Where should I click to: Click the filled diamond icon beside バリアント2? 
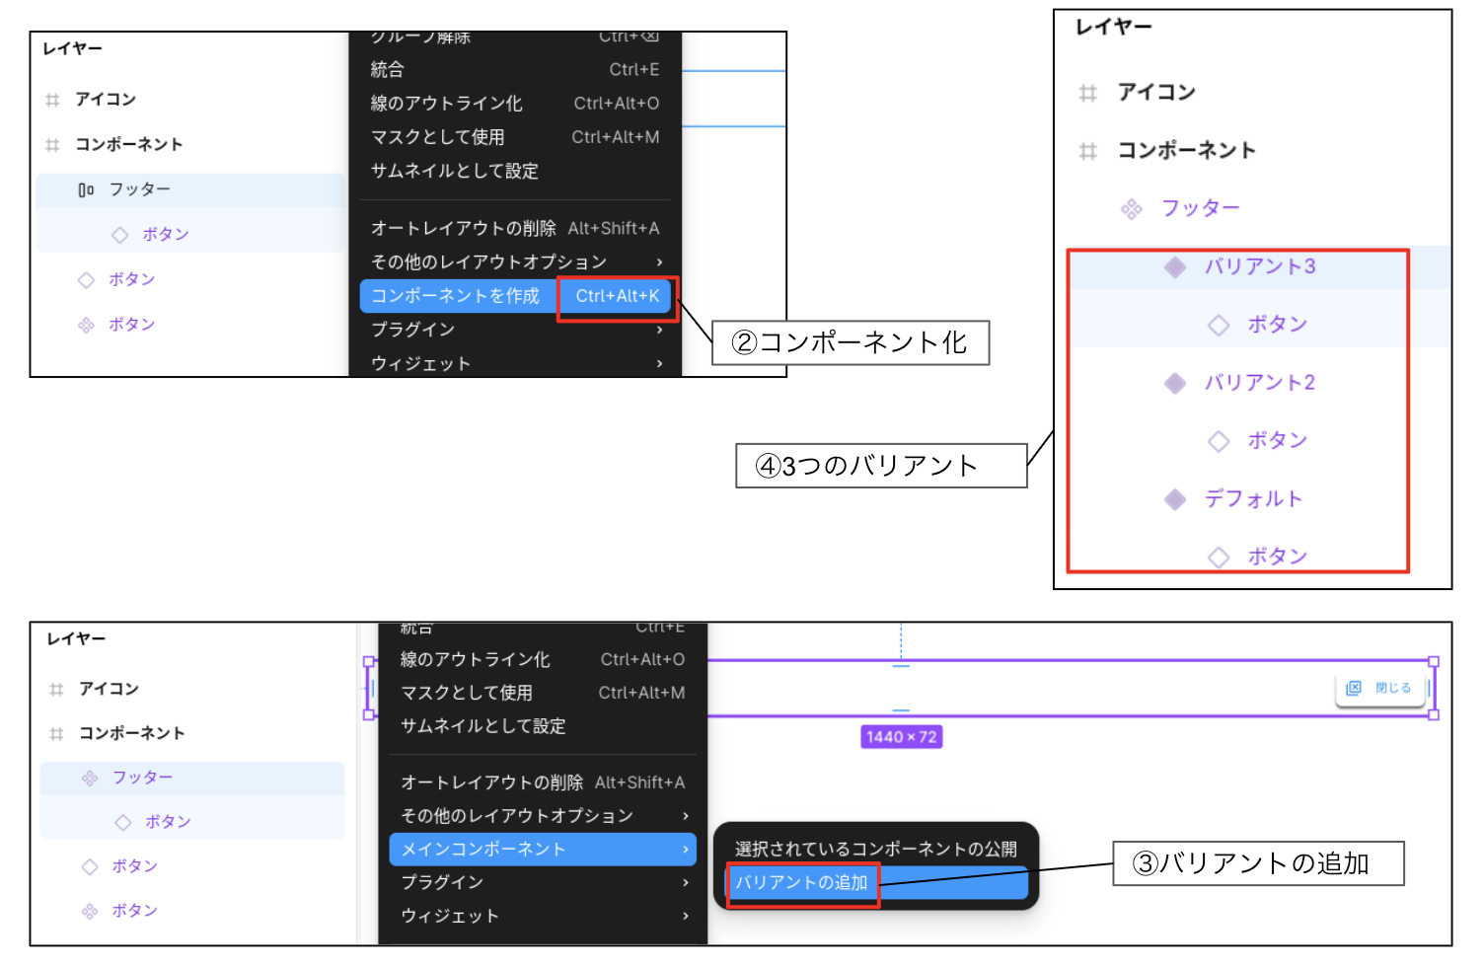tap(1174, 383)
